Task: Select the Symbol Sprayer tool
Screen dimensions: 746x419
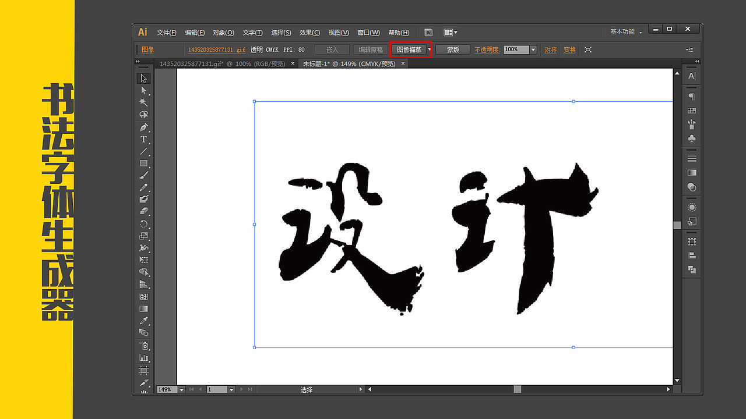Action: (144, 346)
